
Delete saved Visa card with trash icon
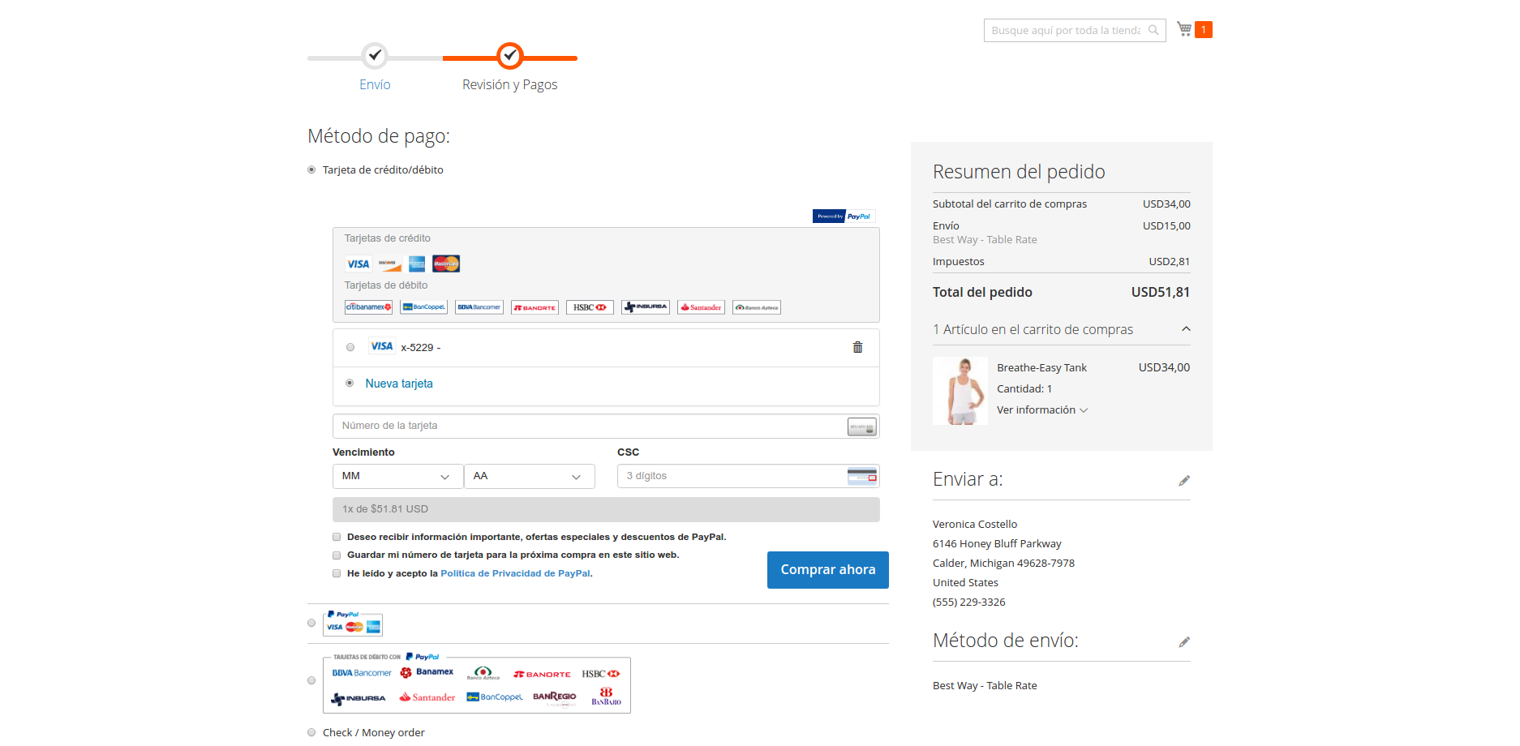click(857, 347)
